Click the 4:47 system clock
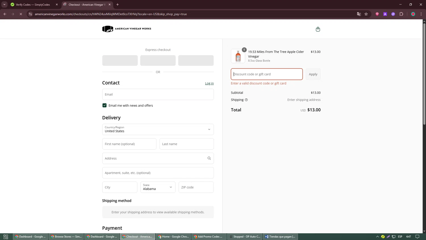The height and width of the screenshot is (240, 426). 408,237
